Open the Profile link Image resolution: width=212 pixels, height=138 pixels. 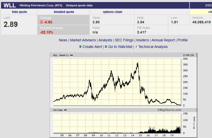coord(183,40)
